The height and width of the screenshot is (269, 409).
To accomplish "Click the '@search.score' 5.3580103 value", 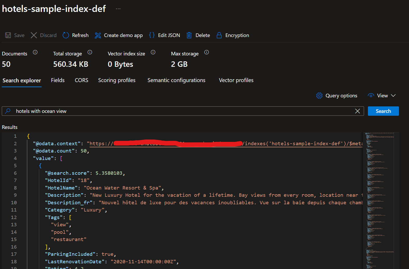I will (x=109, y=173).
